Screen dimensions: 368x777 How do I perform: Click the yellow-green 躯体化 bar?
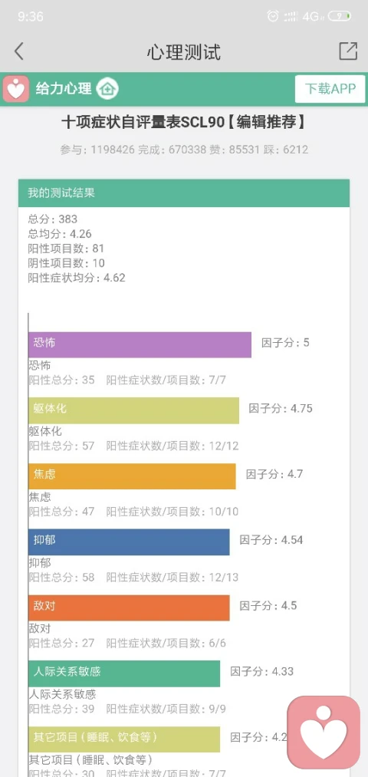point(133,410)
